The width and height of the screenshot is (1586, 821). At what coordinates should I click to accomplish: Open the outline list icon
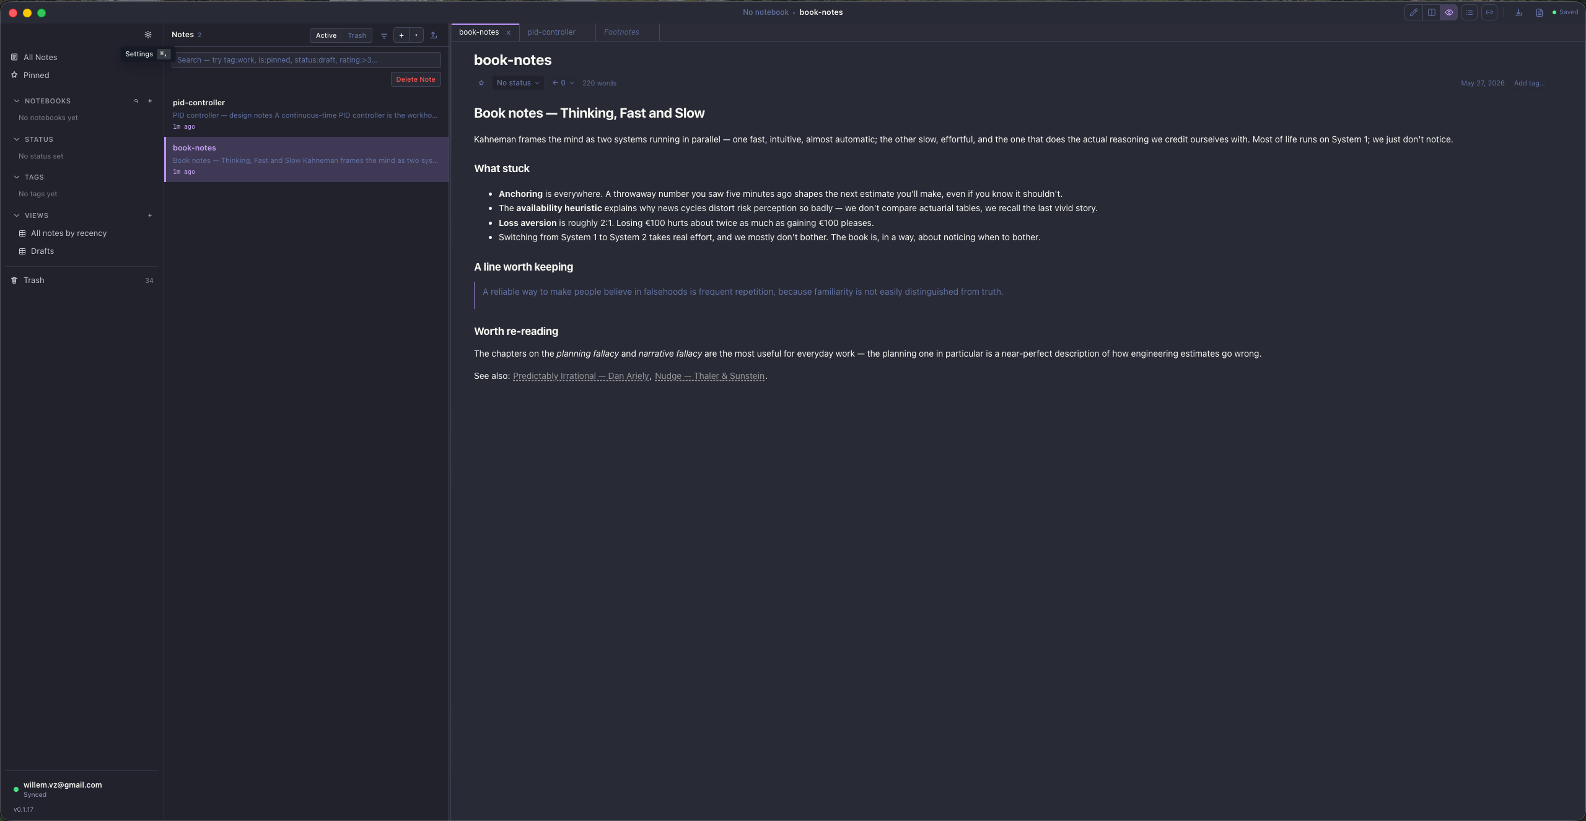(x=1470, y=12)
